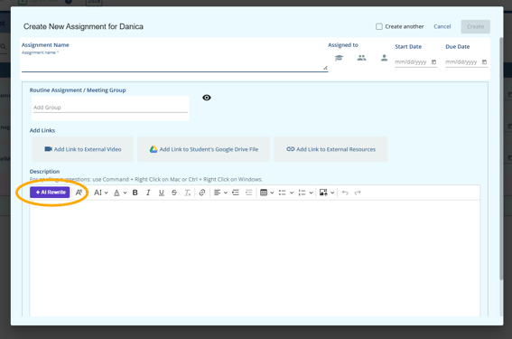Click Add Link to External Resources
Screen dimensions: 512x339
[330, 149]
